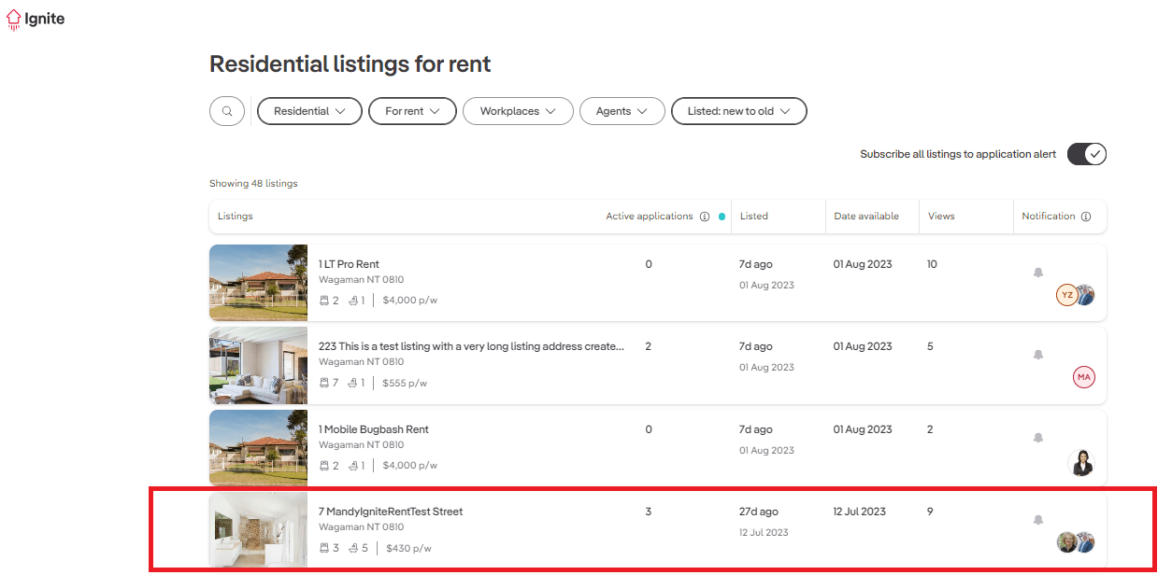The width and height of the screenshot is (1172, 575).
Task: Click the bell icon on the long test listing
Action: click(1037, 355)
